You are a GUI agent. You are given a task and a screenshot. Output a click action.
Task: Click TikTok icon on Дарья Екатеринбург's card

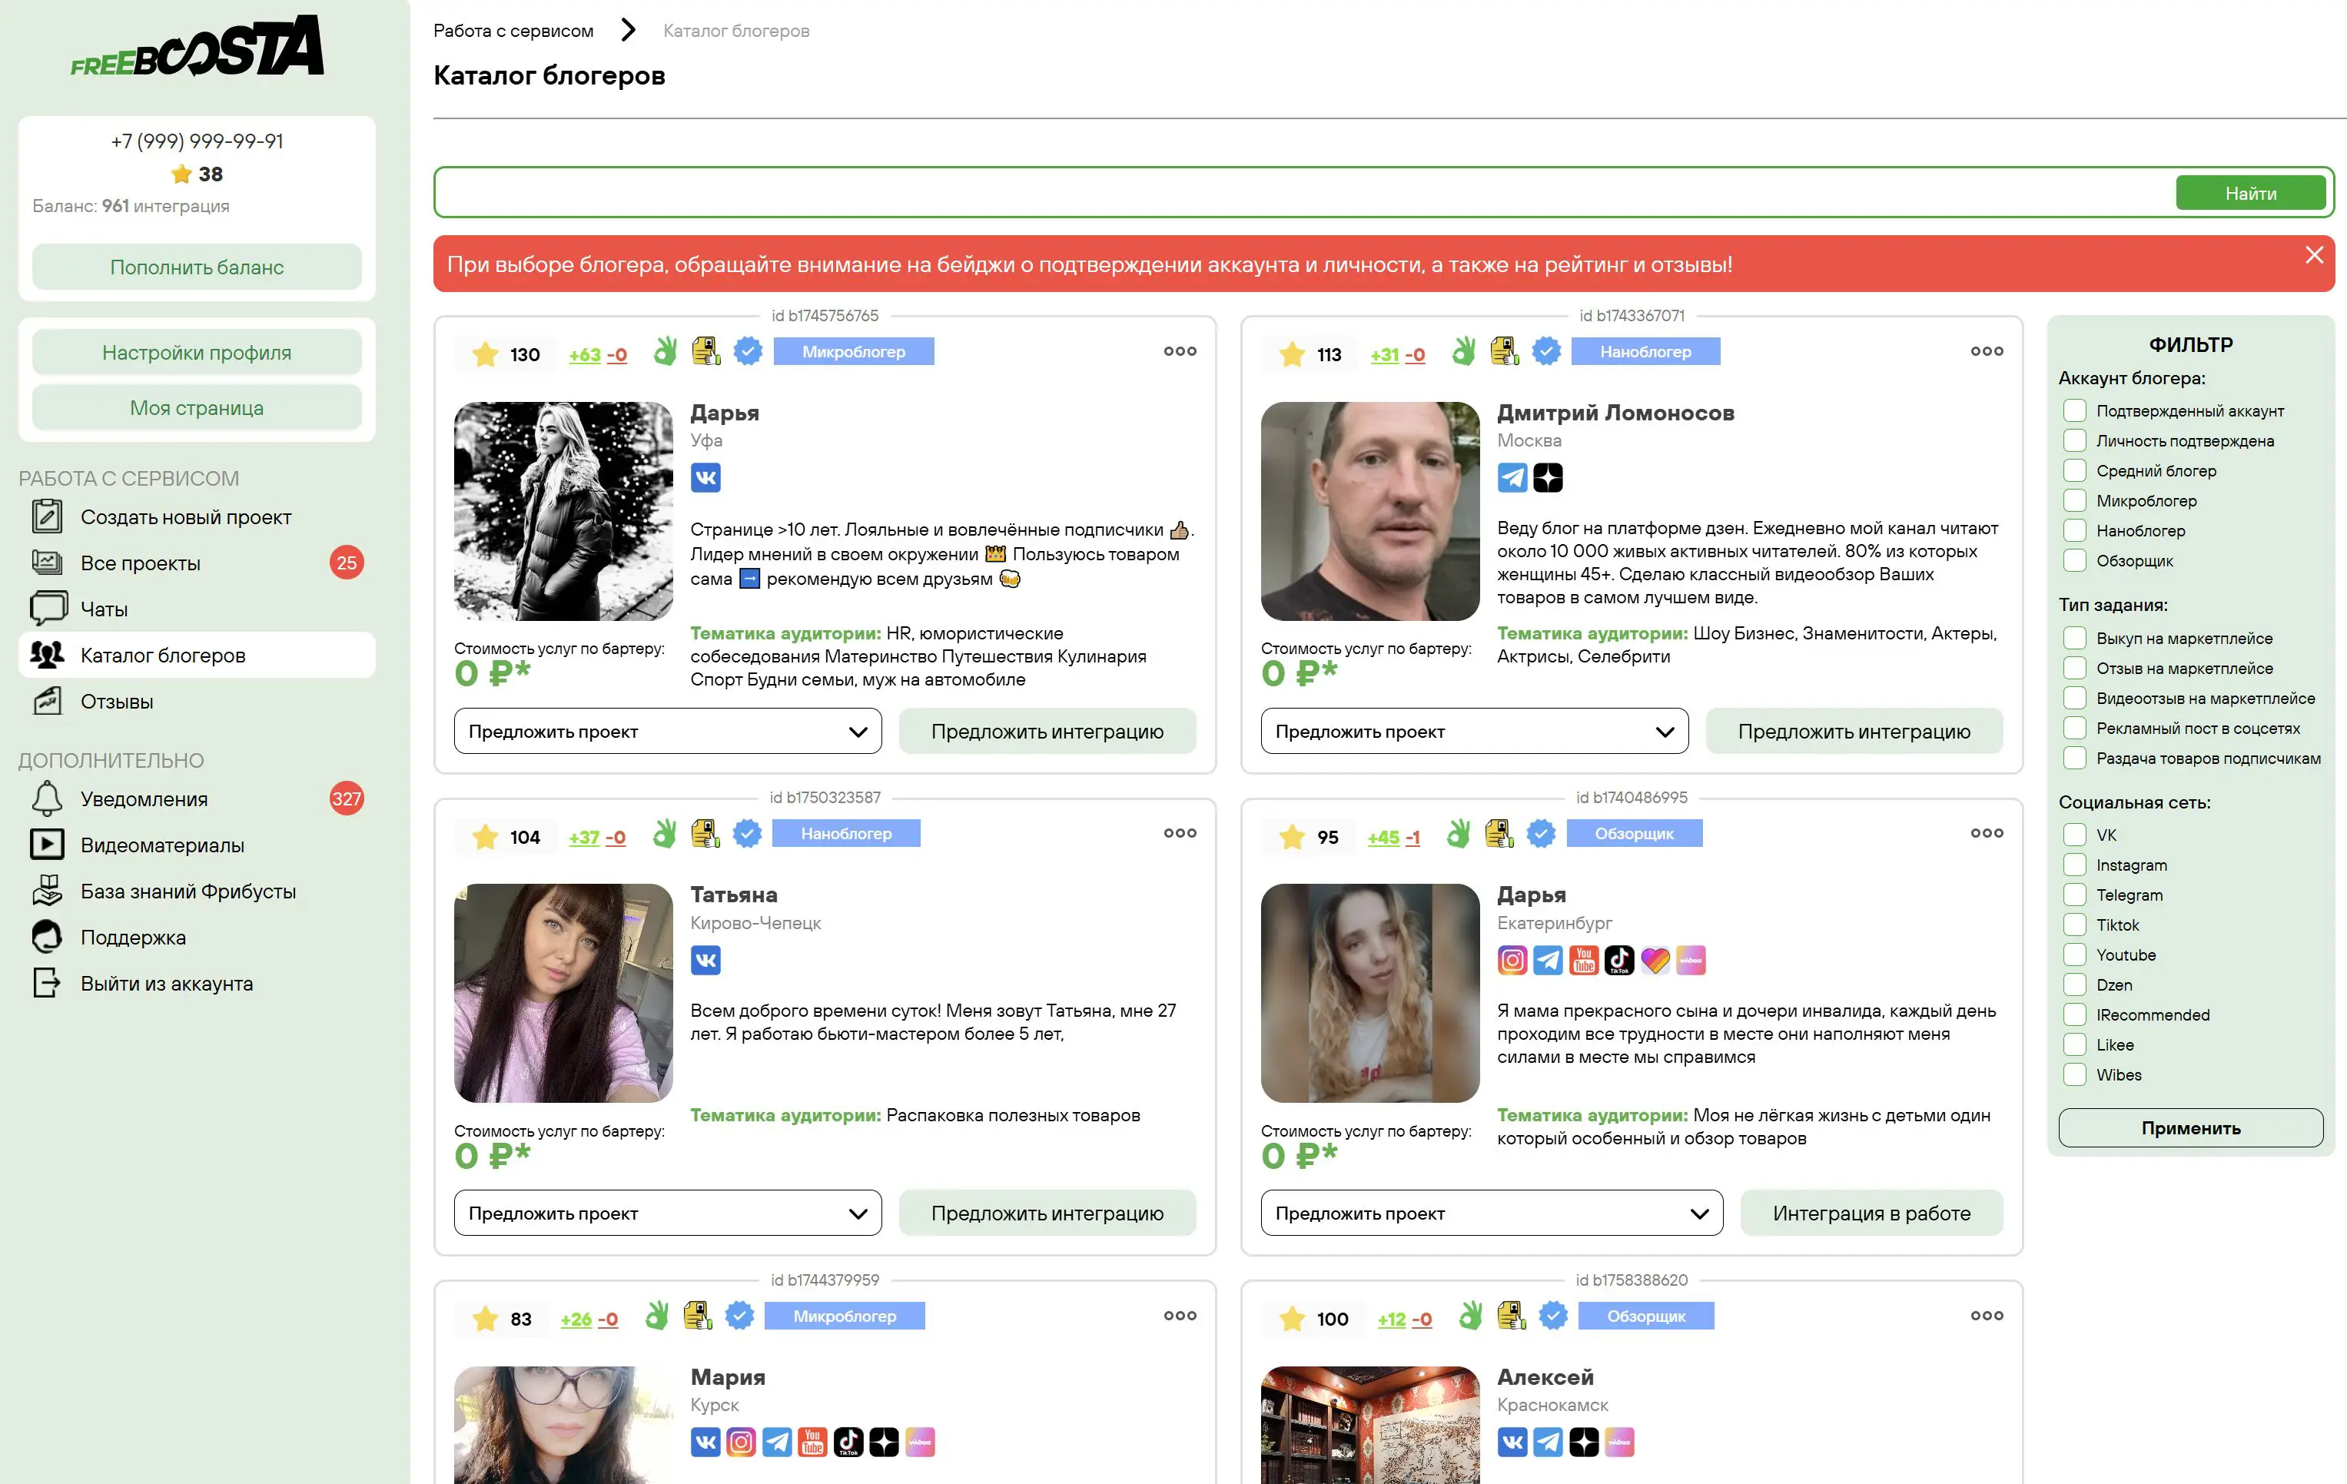point(1619,960)
